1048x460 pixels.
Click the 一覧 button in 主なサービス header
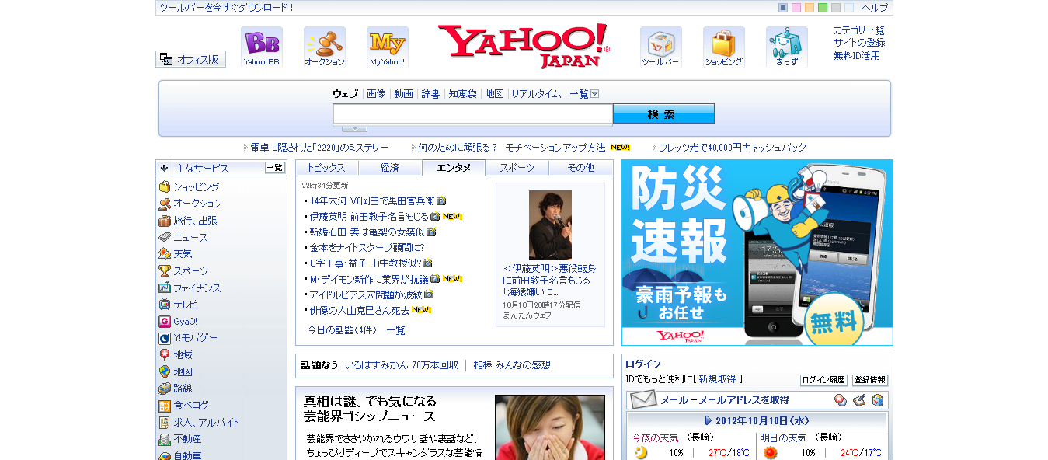275,167
